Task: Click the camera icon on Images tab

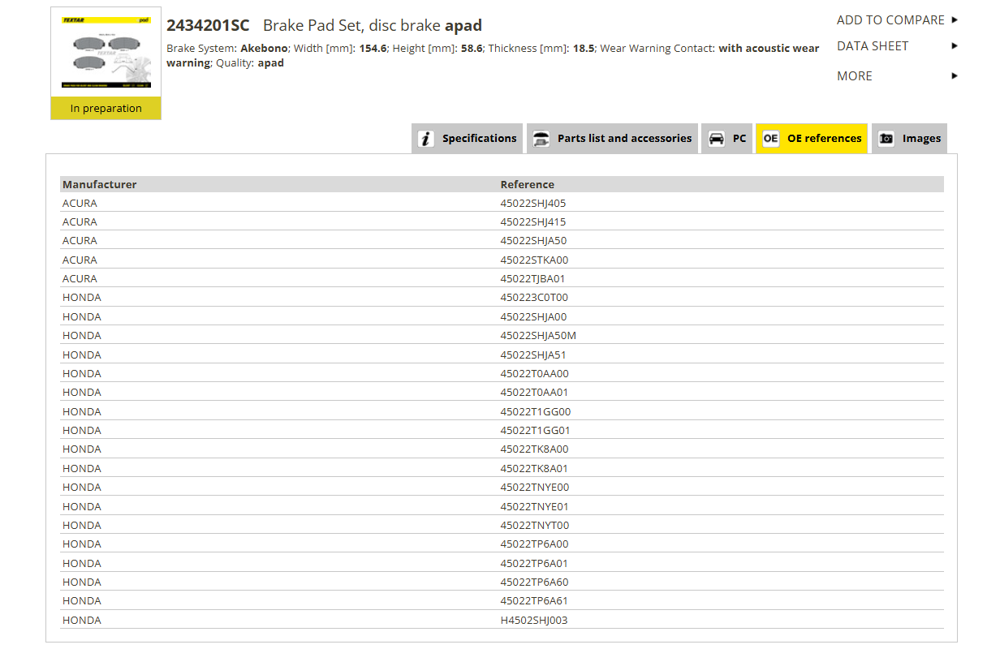Action: pyautogui.click(x=886, y=139)
